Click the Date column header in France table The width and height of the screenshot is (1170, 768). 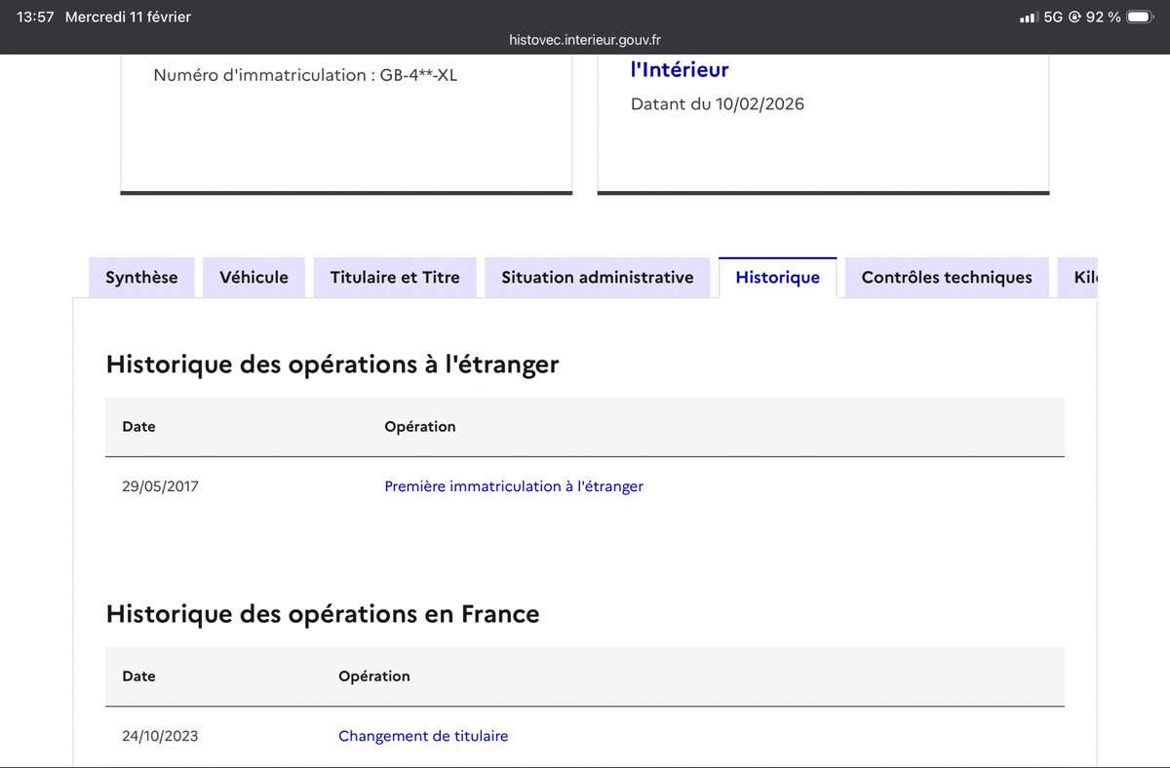tap(138, 676)
